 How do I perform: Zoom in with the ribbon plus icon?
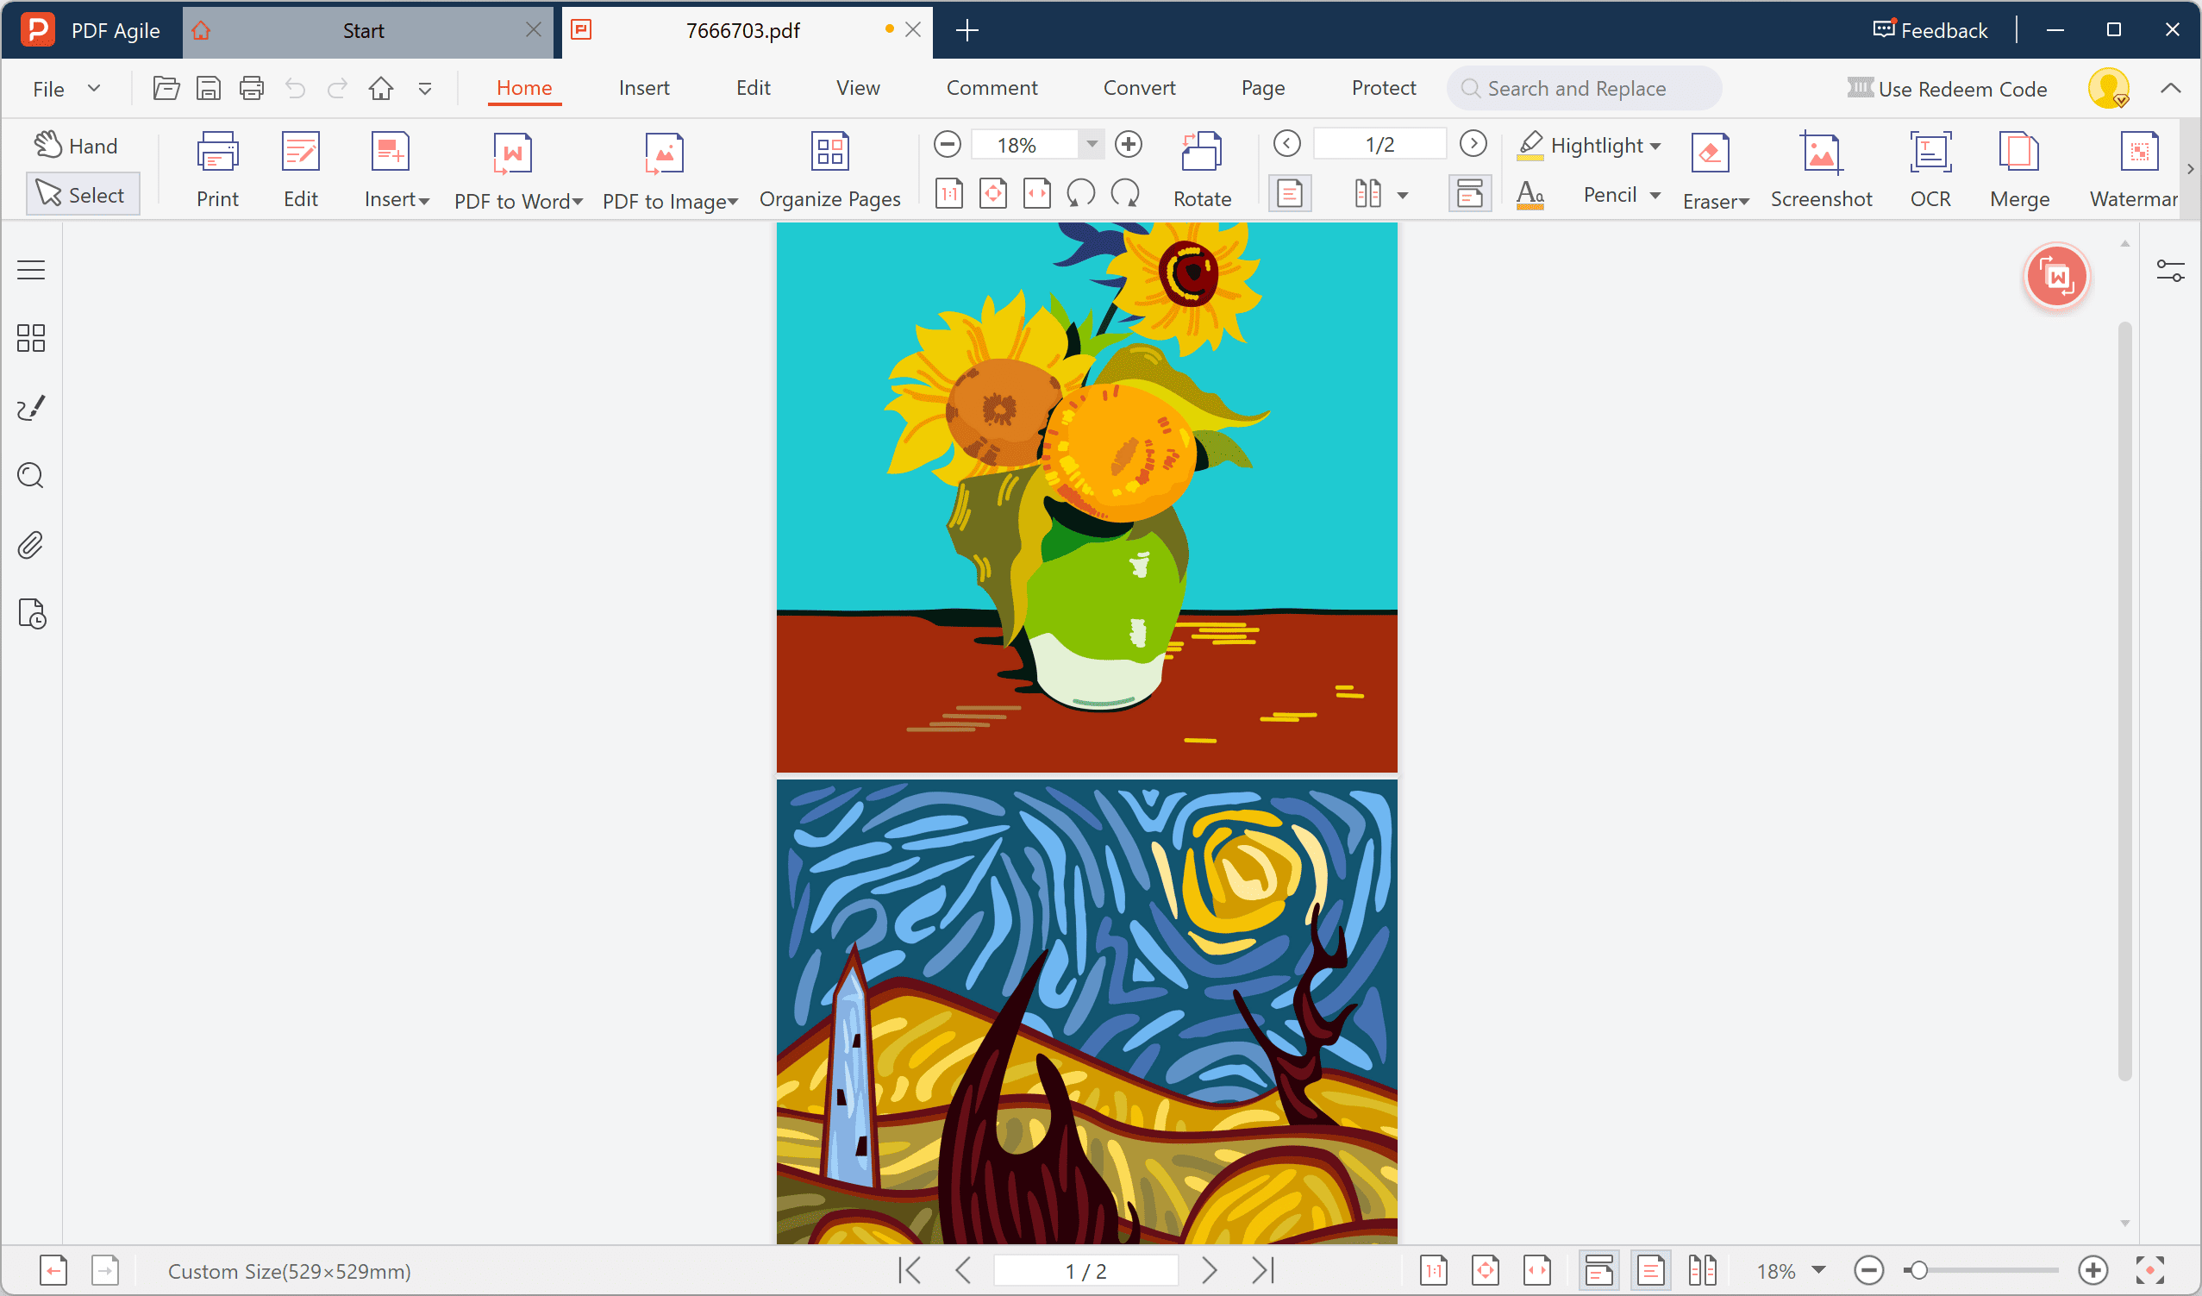[x=1129, y=144]
